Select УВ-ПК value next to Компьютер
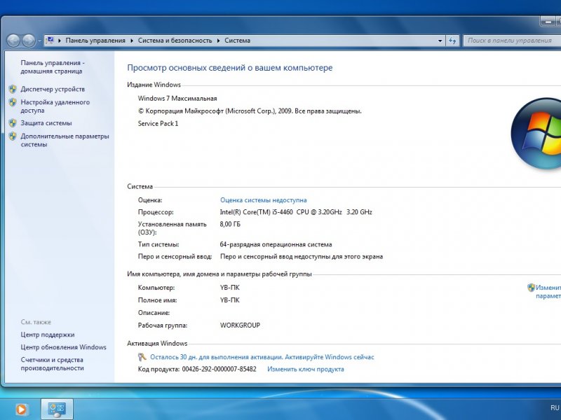The width and height of the screenshot is (561, 420). (230, 288)
